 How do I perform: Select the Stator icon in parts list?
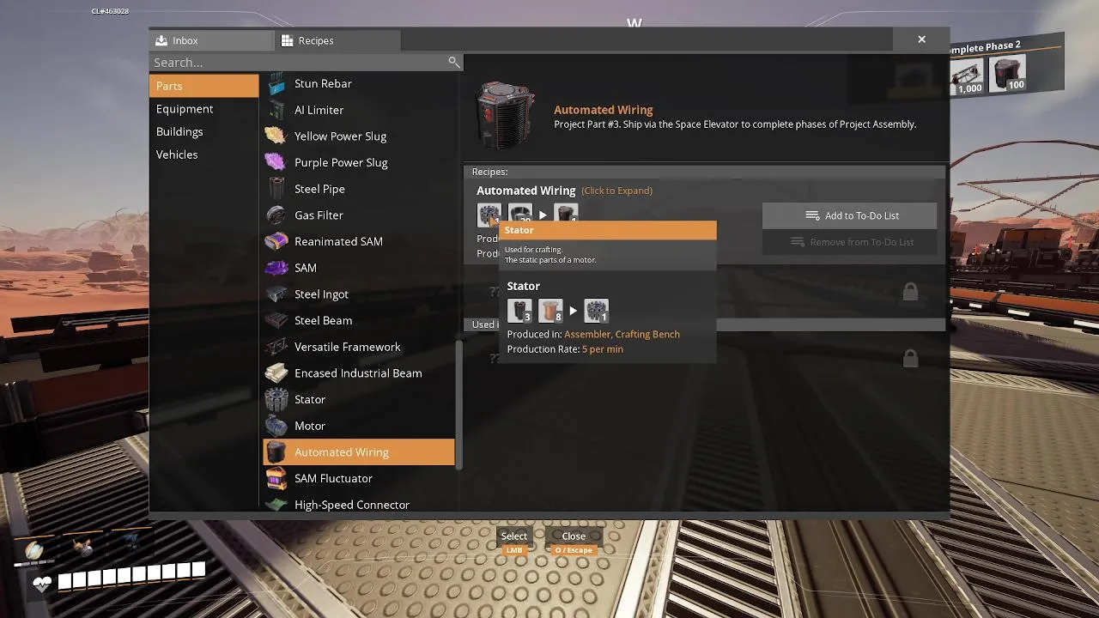[x=276, y=399]
